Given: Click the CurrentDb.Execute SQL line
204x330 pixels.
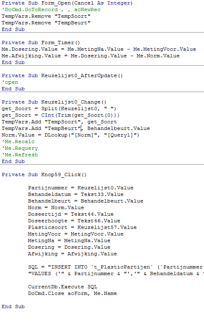Looking at the screenshot, I should (x=63, y=287).
